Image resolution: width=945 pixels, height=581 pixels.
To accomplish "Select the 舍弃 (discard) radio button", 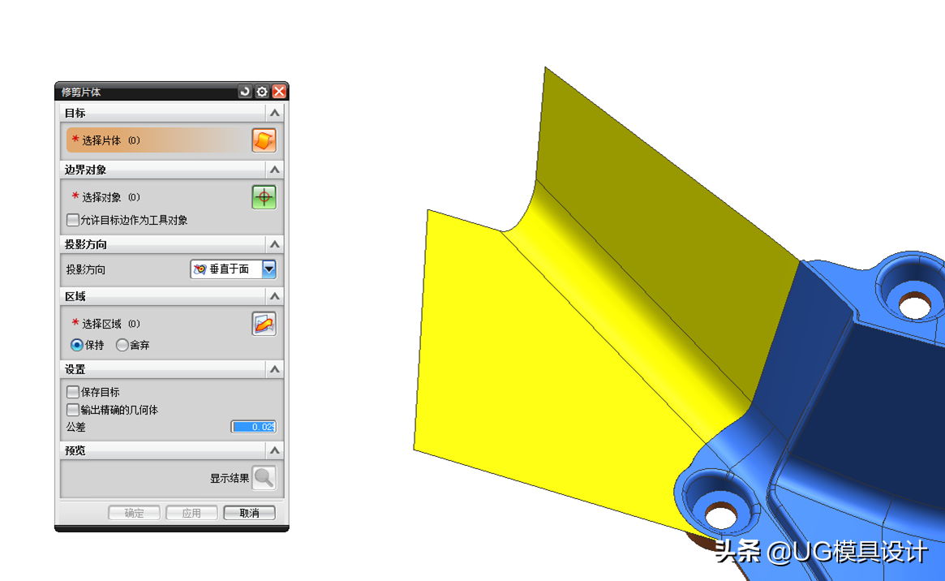I will coord(122,345).
